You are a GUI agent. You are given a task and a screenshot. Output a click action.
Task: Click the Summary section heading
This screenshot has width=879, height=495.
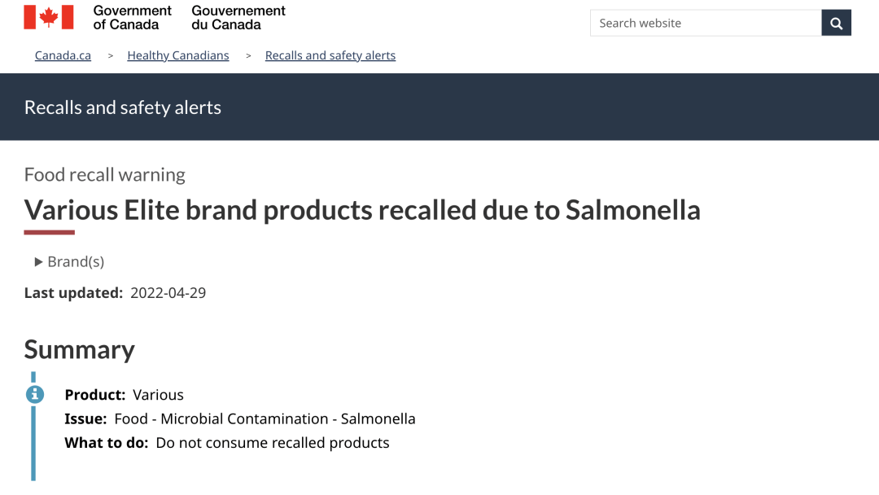tap(80, 350)
